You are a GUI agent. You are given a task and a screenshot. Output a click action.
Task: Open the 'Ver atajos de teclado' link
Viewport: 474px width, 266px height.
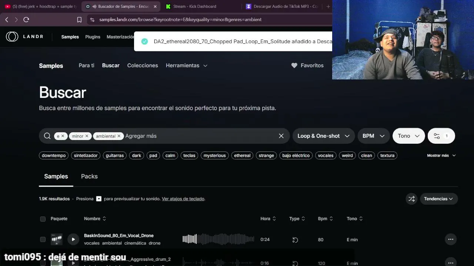[x=183, y=199]
